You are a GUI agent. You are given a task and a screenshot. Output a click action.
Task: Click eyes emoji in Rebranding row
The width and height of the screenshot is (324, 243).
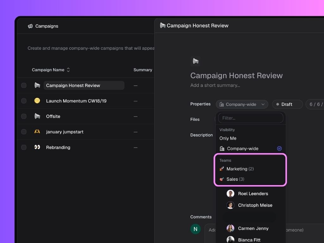(37, 147)
